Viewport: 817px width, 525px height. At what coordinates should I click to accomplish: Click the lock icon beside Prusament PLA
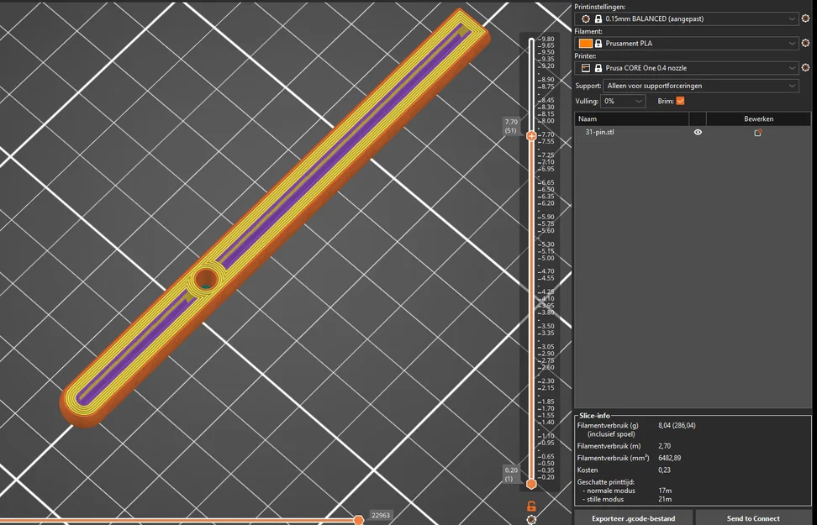598,43
